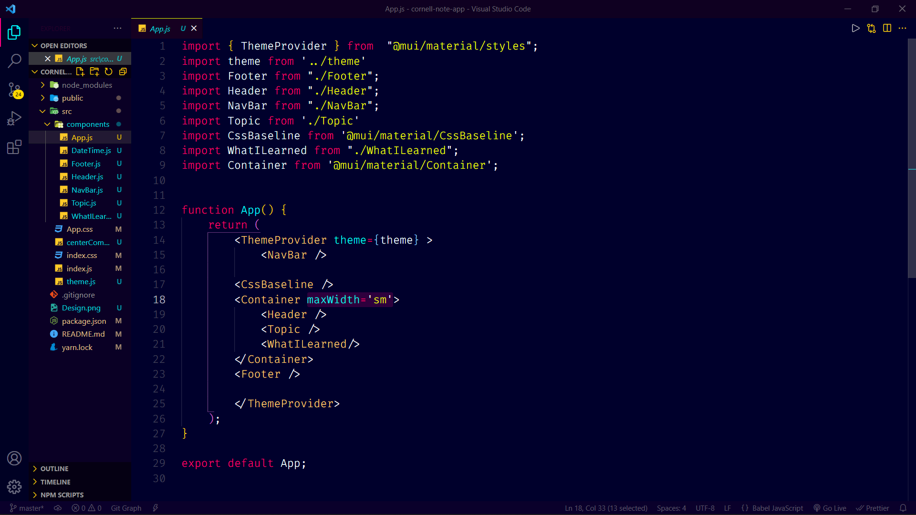916x515 pixels.
Task: Create new file in explorer header
Action: [x=80, y=72]
